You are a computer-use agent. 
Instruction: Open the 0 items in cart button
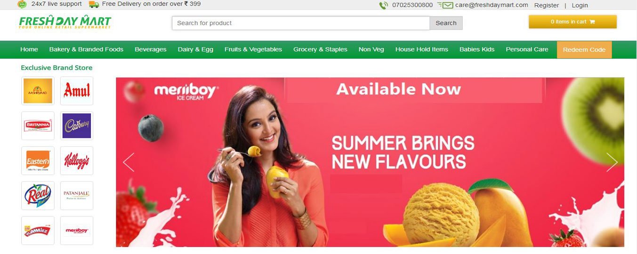point(572,22)
